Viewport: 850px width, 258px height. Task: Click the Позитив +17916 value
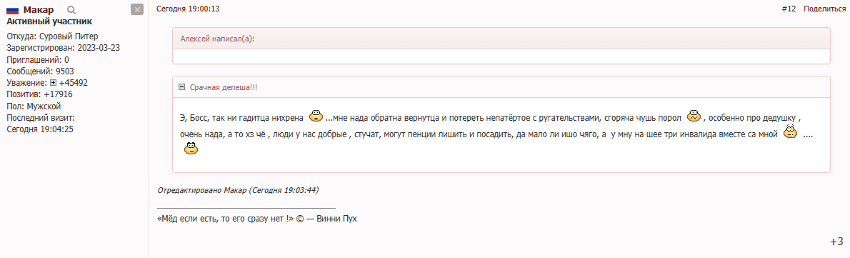pyautogui.click(x=58, y=94)
